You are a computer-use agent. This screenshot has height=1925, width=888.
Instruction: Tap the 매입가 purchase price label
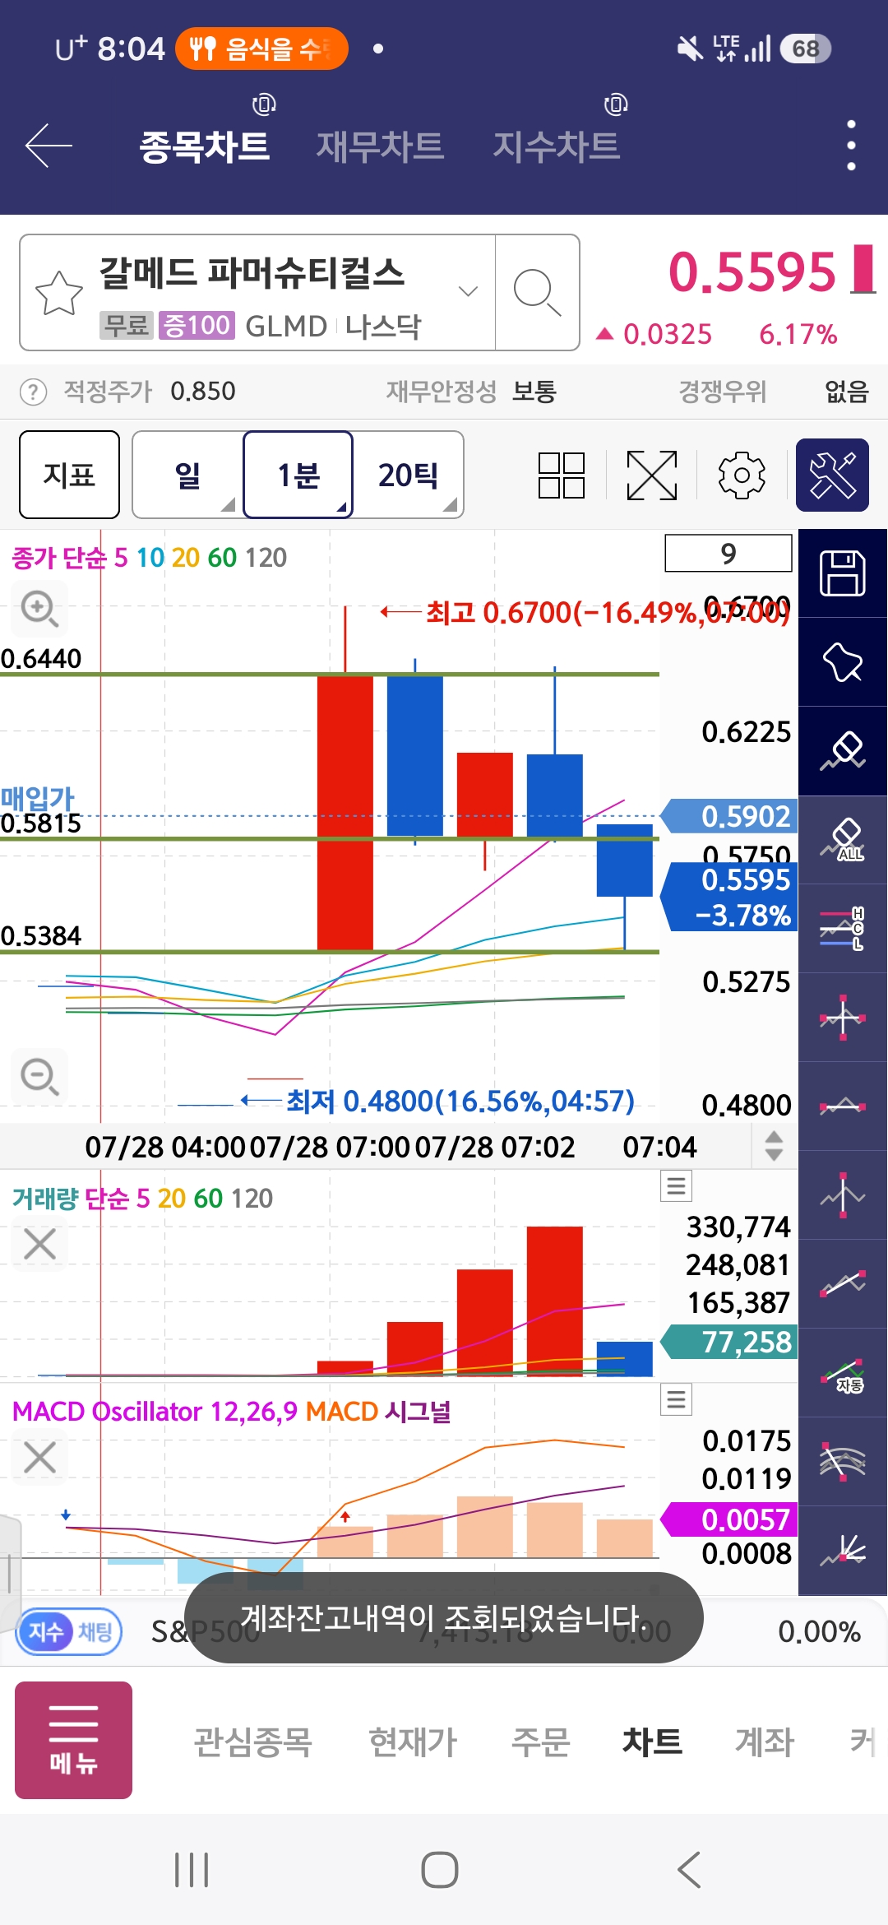(x=38, y=797)
